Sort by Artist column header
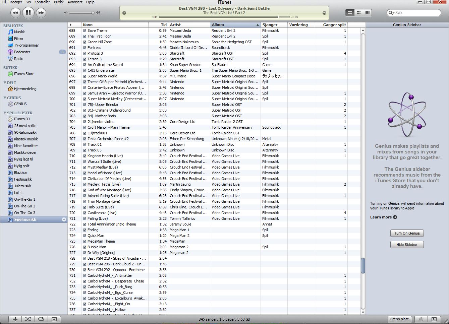449x324 pixels. (189, 25)
